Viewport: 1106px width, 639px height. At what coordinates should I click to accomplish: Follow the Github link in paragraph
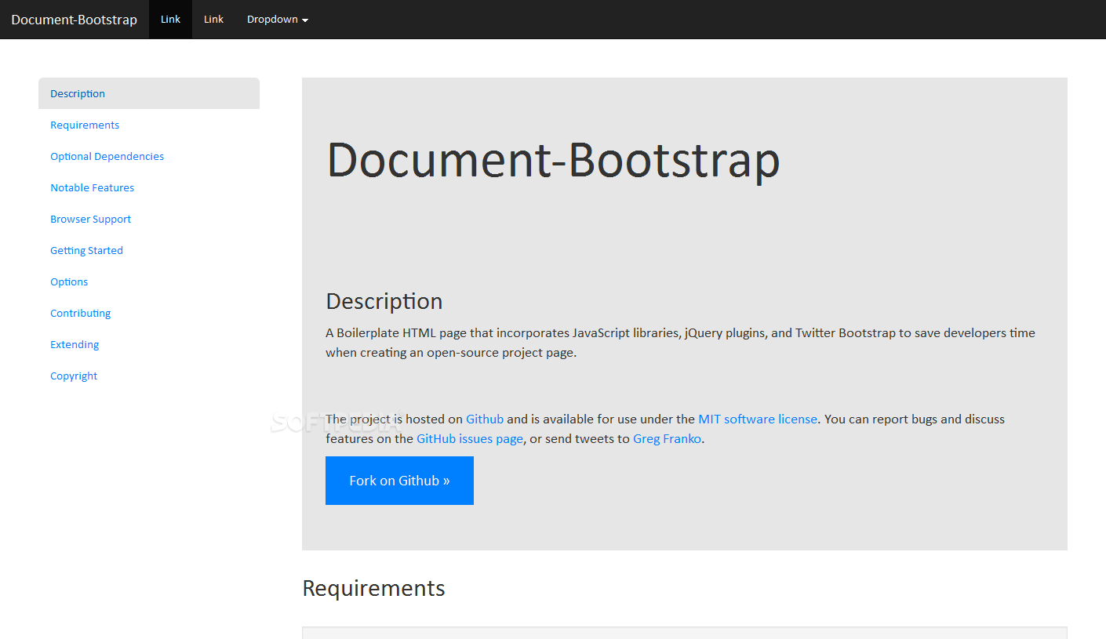(485, 419)
